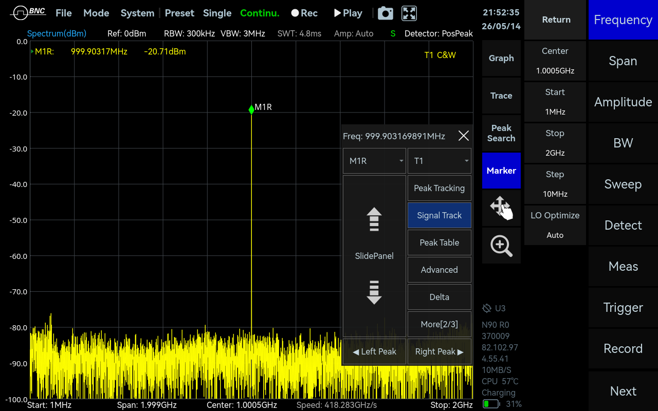
Task: Activate the zoom-in magnifier icon
Action: (x=501, y=246)
